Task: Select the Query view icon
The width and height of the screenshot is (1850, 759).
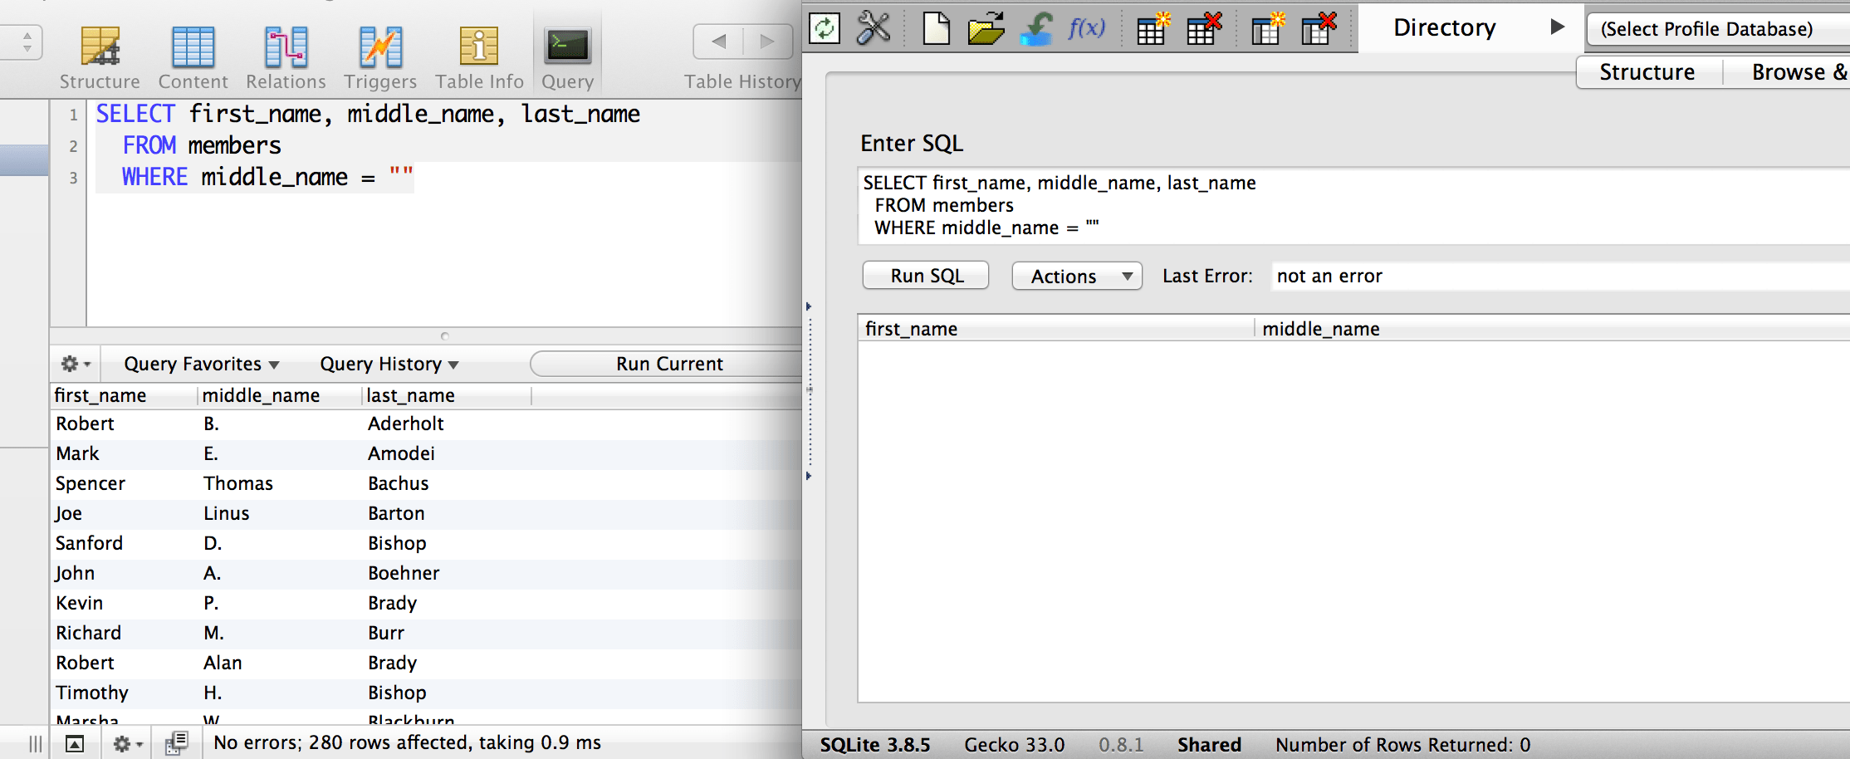Action: [567, 56]
